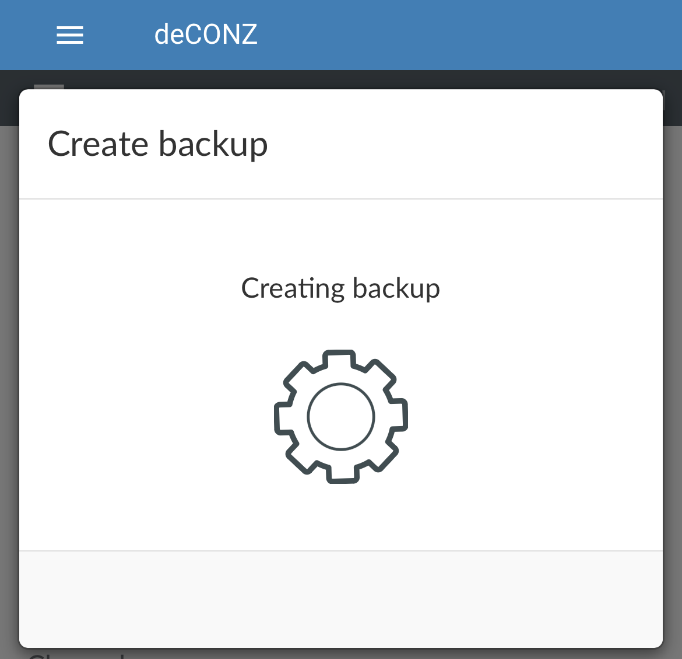Viewport: 682px width, 659px height.
Task: Click the dark toolbar strip above the dialog
Action: (x=350, y=79)
